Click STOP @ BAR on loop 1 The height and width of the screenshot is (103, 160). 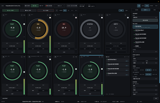(12, 46)
